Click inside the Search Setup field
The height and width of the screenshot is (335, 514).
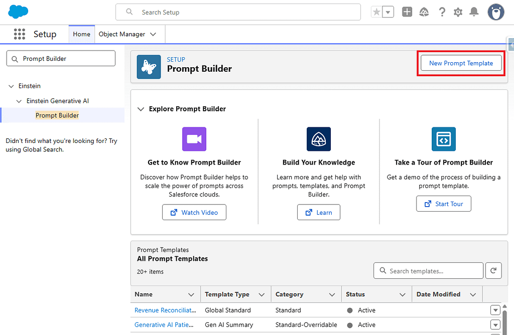pyautogui.click(x=238, y=12)
